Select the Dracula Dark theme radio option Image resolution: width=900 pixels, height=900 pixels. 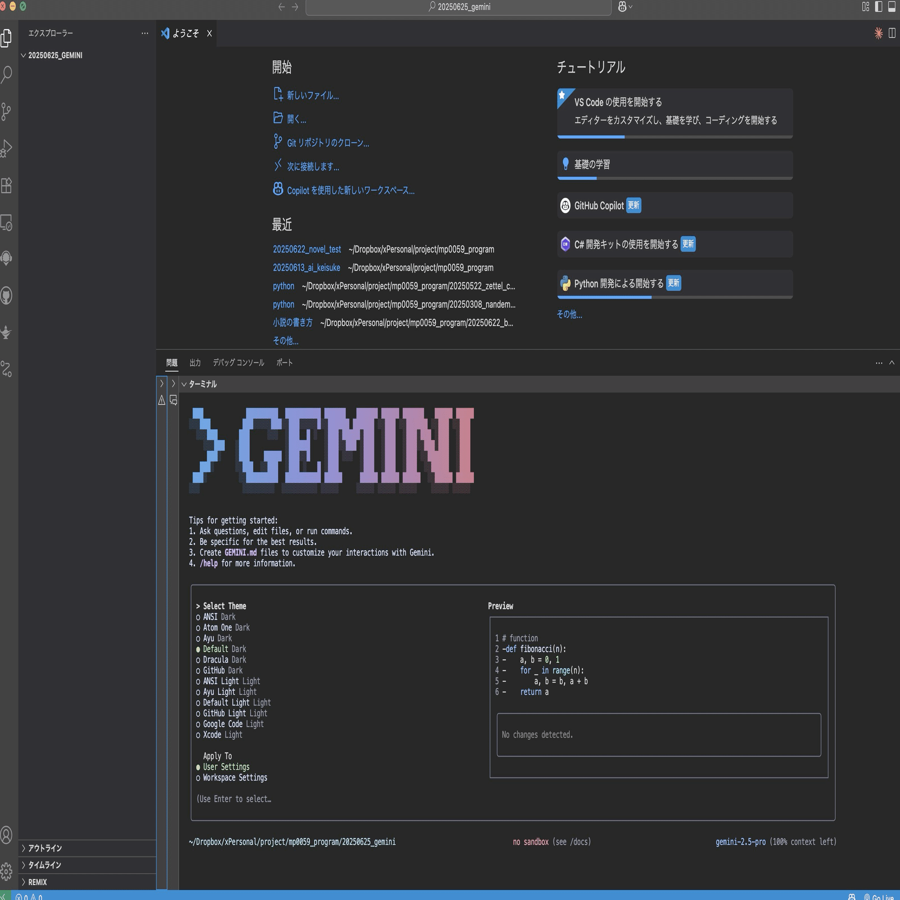(223, 660)
